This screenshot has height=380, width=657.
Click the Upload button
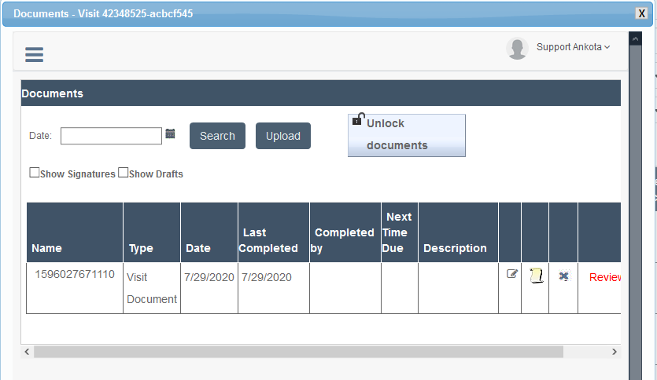[283, 136]
